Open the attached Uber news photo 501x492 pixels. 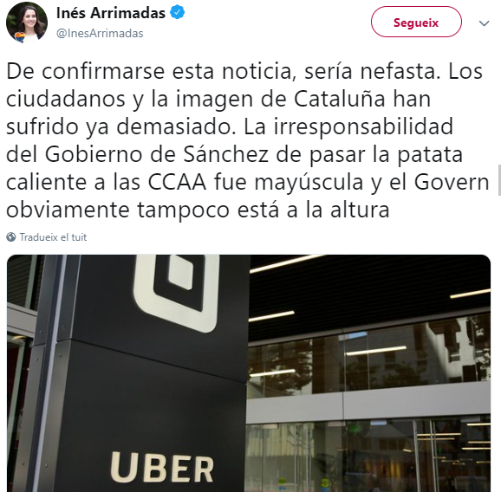pos(249,373)
